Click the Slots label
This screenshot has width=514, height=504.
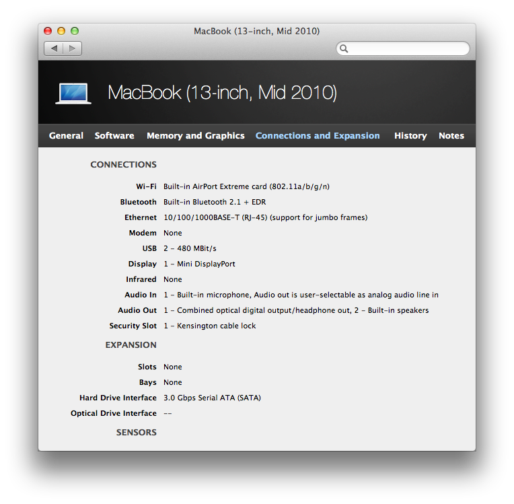coord(147,367)
